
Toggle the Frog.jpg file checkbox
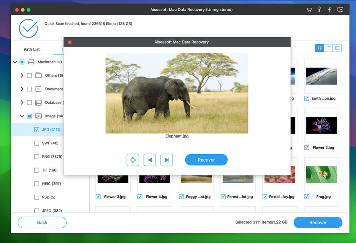pyautogui.click(x=307, y=197)
